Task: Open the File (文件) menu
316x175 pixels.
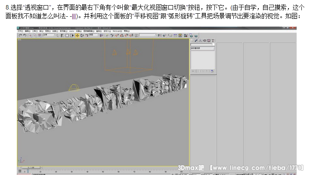Action: 20,31
